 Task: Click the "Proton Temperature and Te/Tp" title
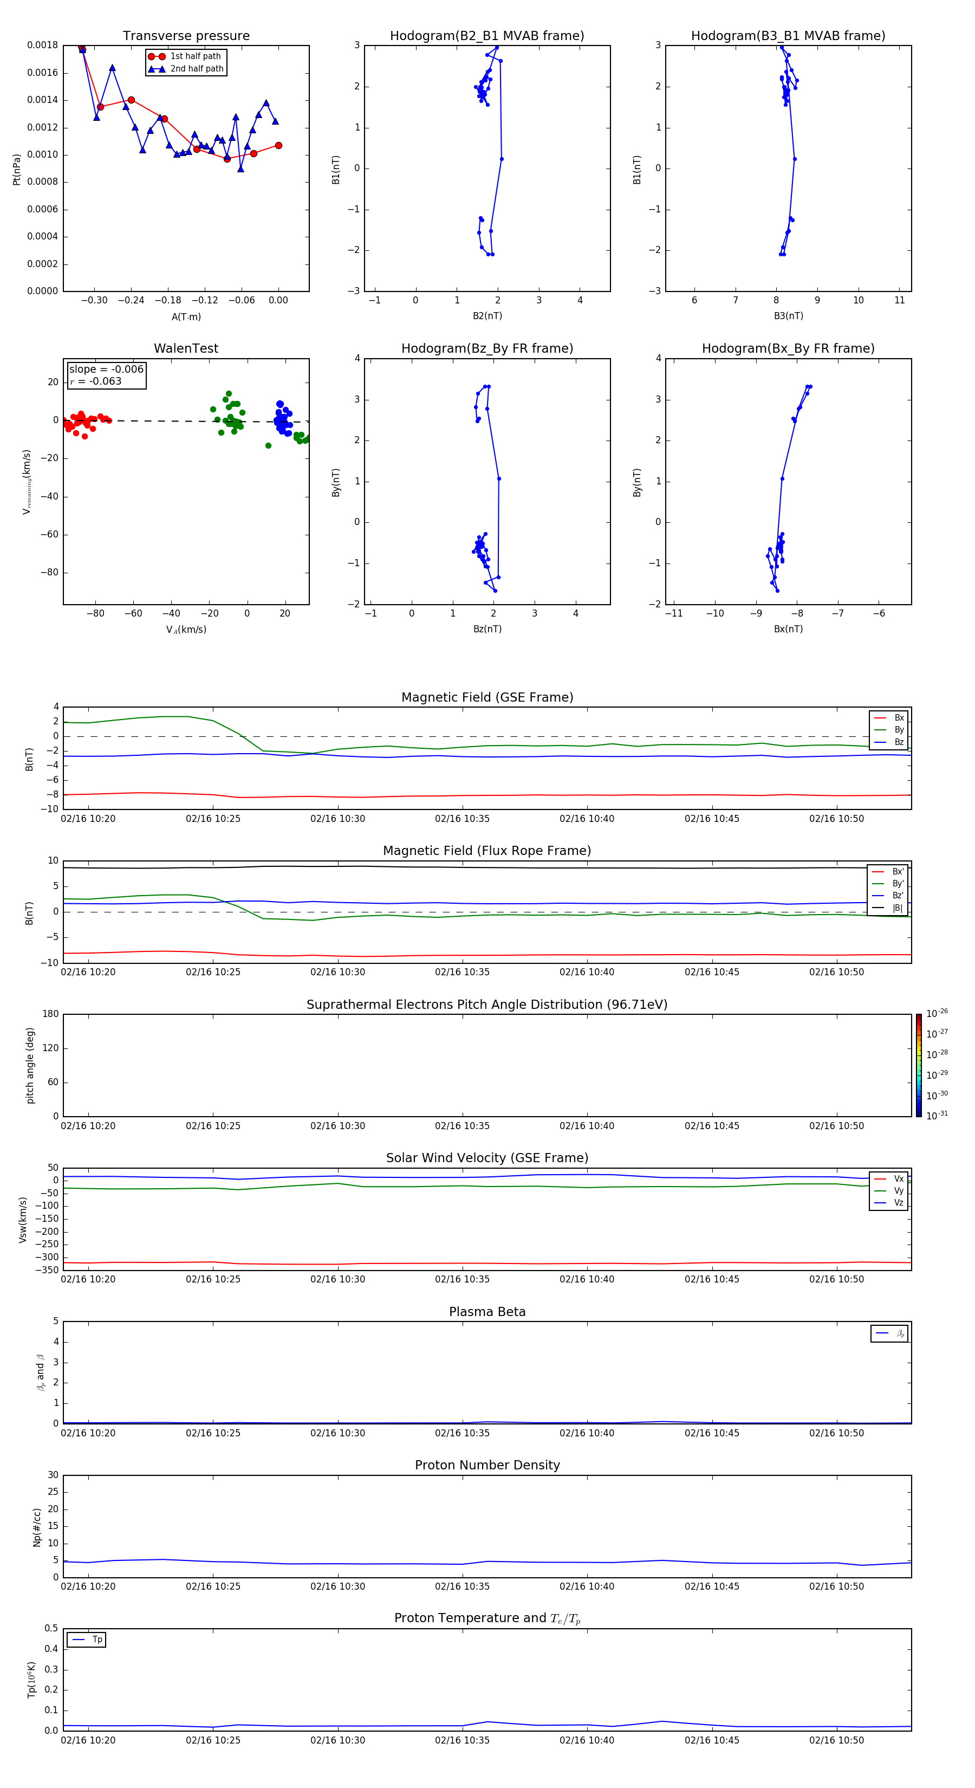[487, 1618]
